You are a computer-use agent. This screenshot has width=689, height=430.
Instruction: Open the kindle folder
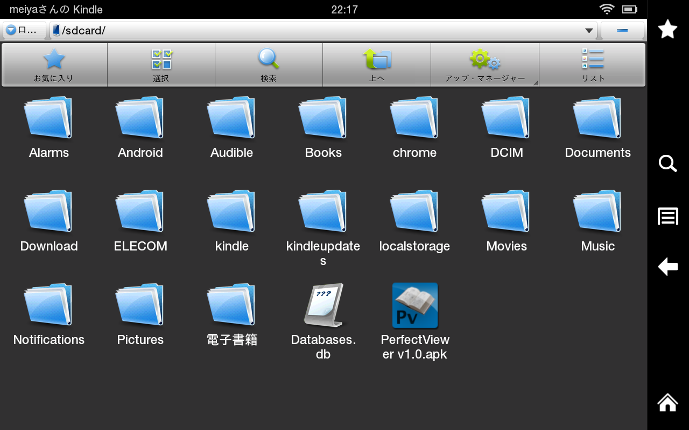click(232, 221)
